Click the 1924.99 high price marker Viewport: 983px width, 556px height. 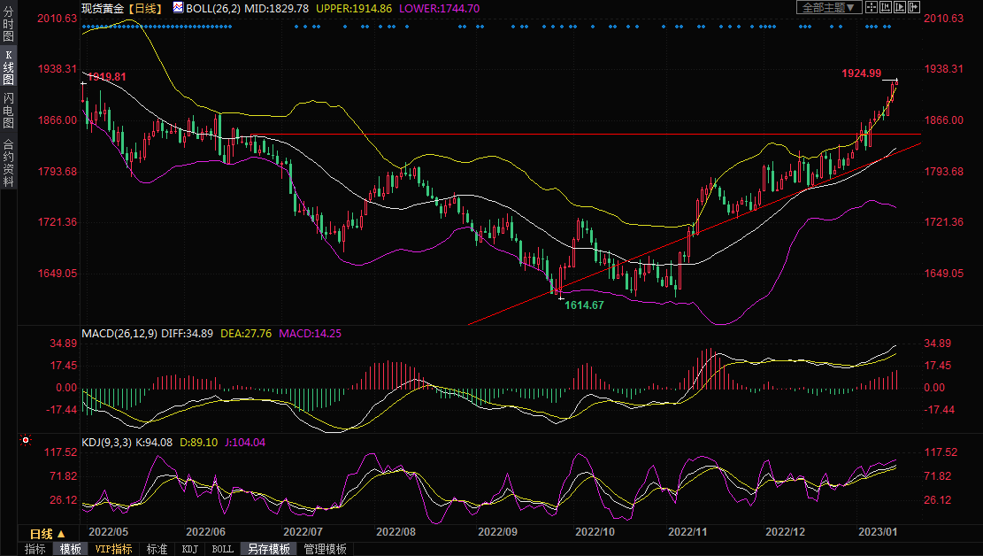click(x=861, y=73)
